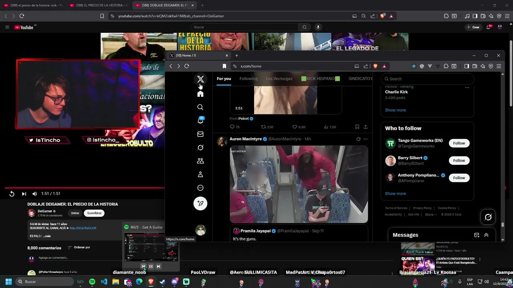The width and height of the screenshot is (513, 288).
Task: Open the YouTube hamburger guide menu
Action: point(7,27)
